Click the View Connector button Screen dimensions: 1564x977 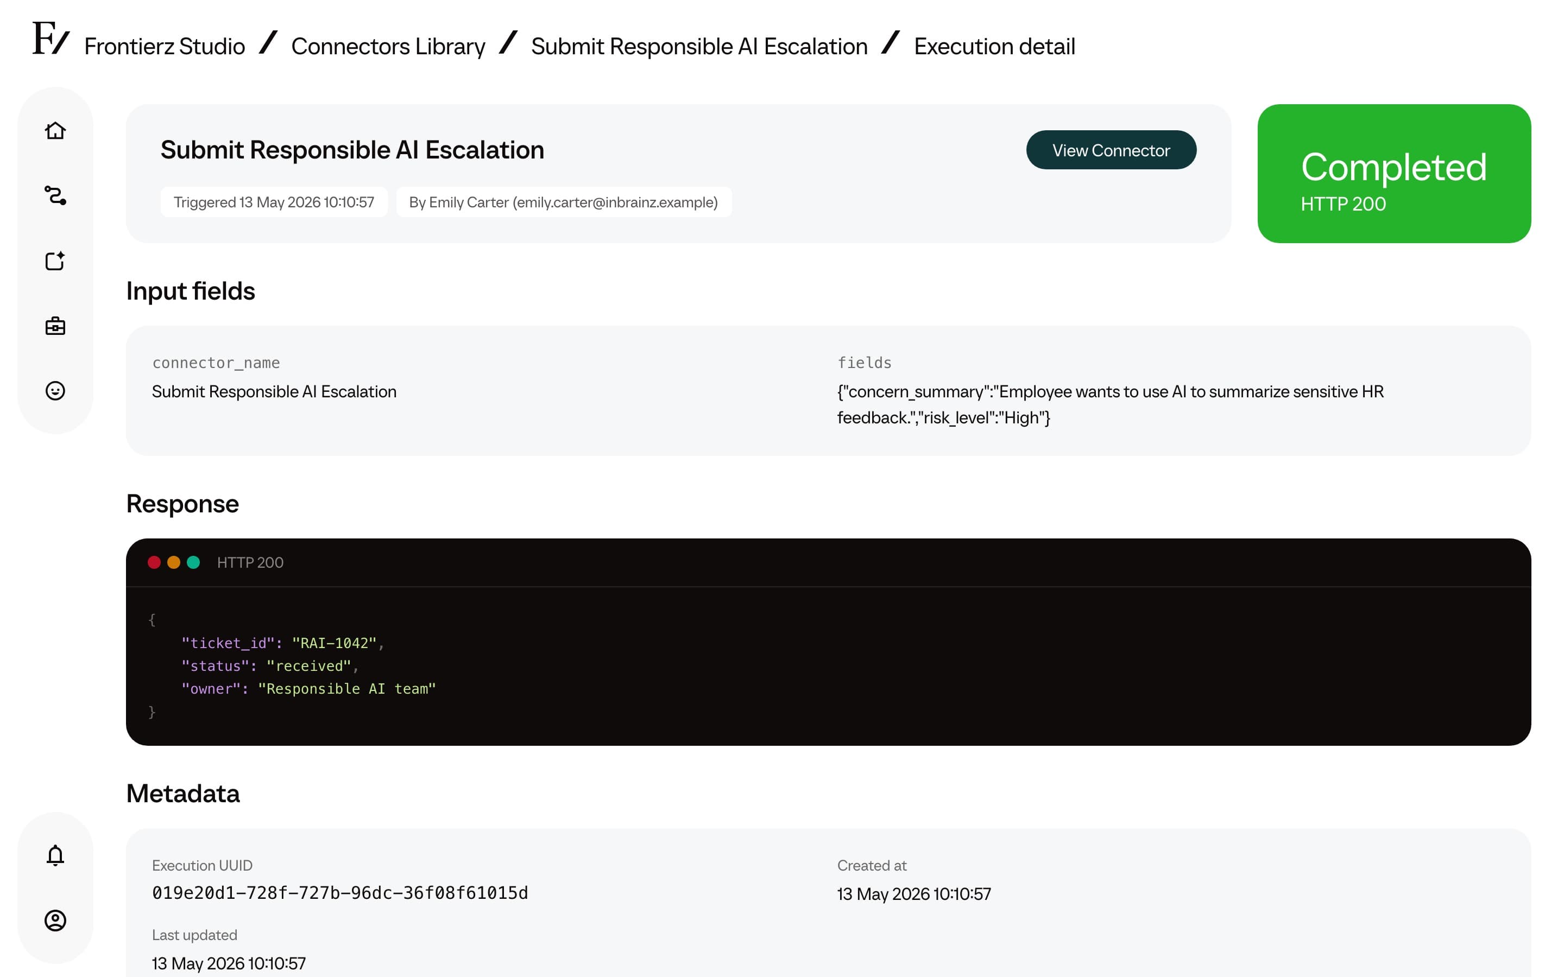pyautogui.click(x=1111, y=150)
